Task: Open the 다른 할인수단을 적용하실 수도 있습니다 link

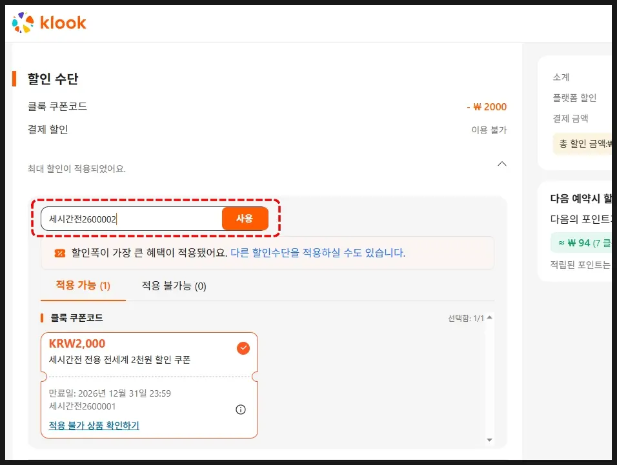Action: click(318, 252)
